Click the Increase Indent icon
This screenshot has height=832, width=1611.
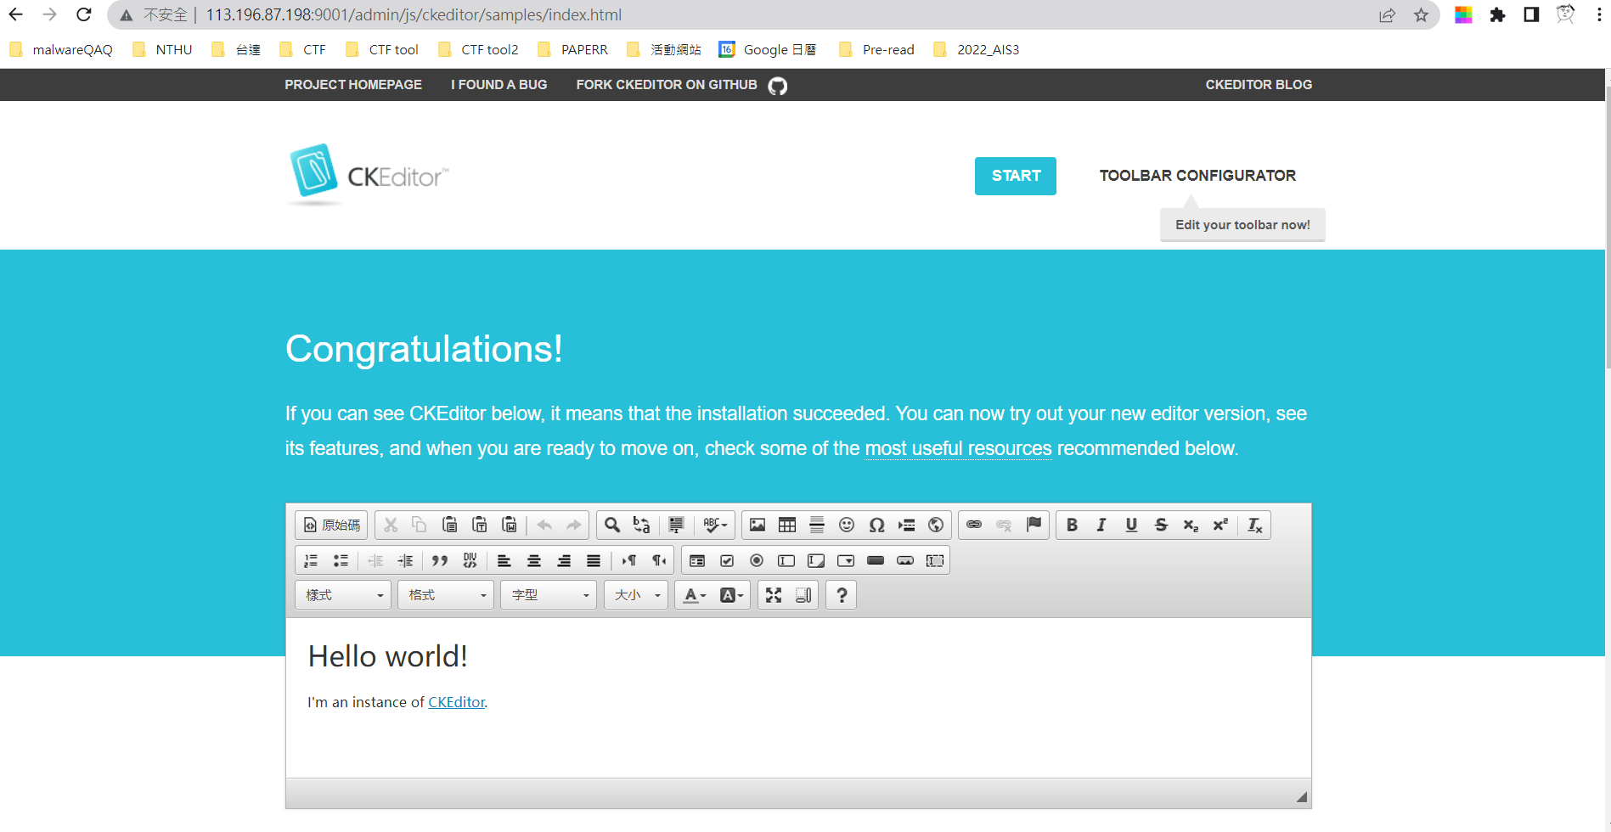coord(405,561)
